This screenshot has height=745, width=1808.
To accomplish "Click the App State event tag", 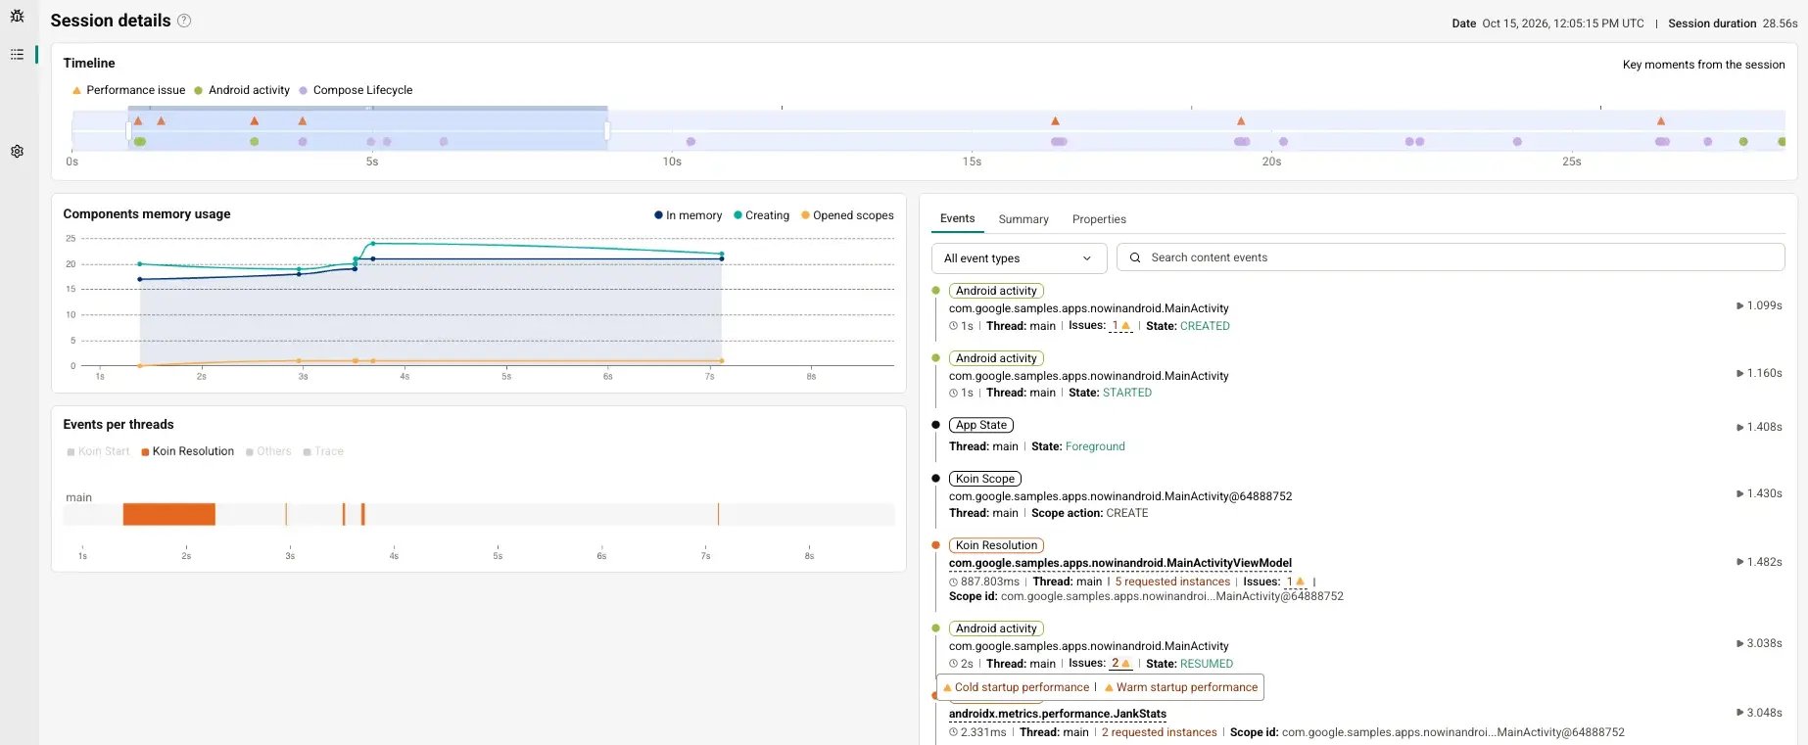I will point(981,425).
